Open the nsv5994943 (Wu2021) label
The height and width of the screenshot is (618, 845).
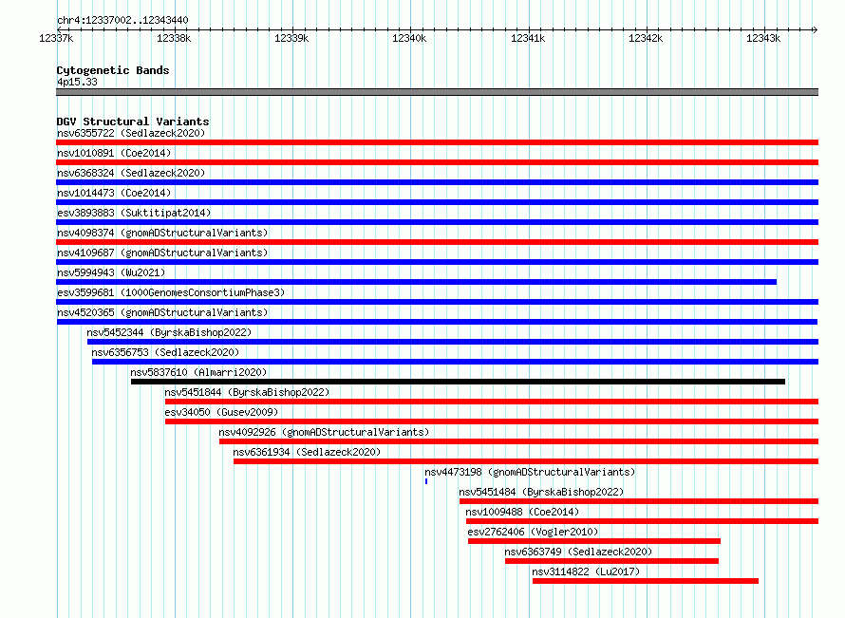[111, 272]
